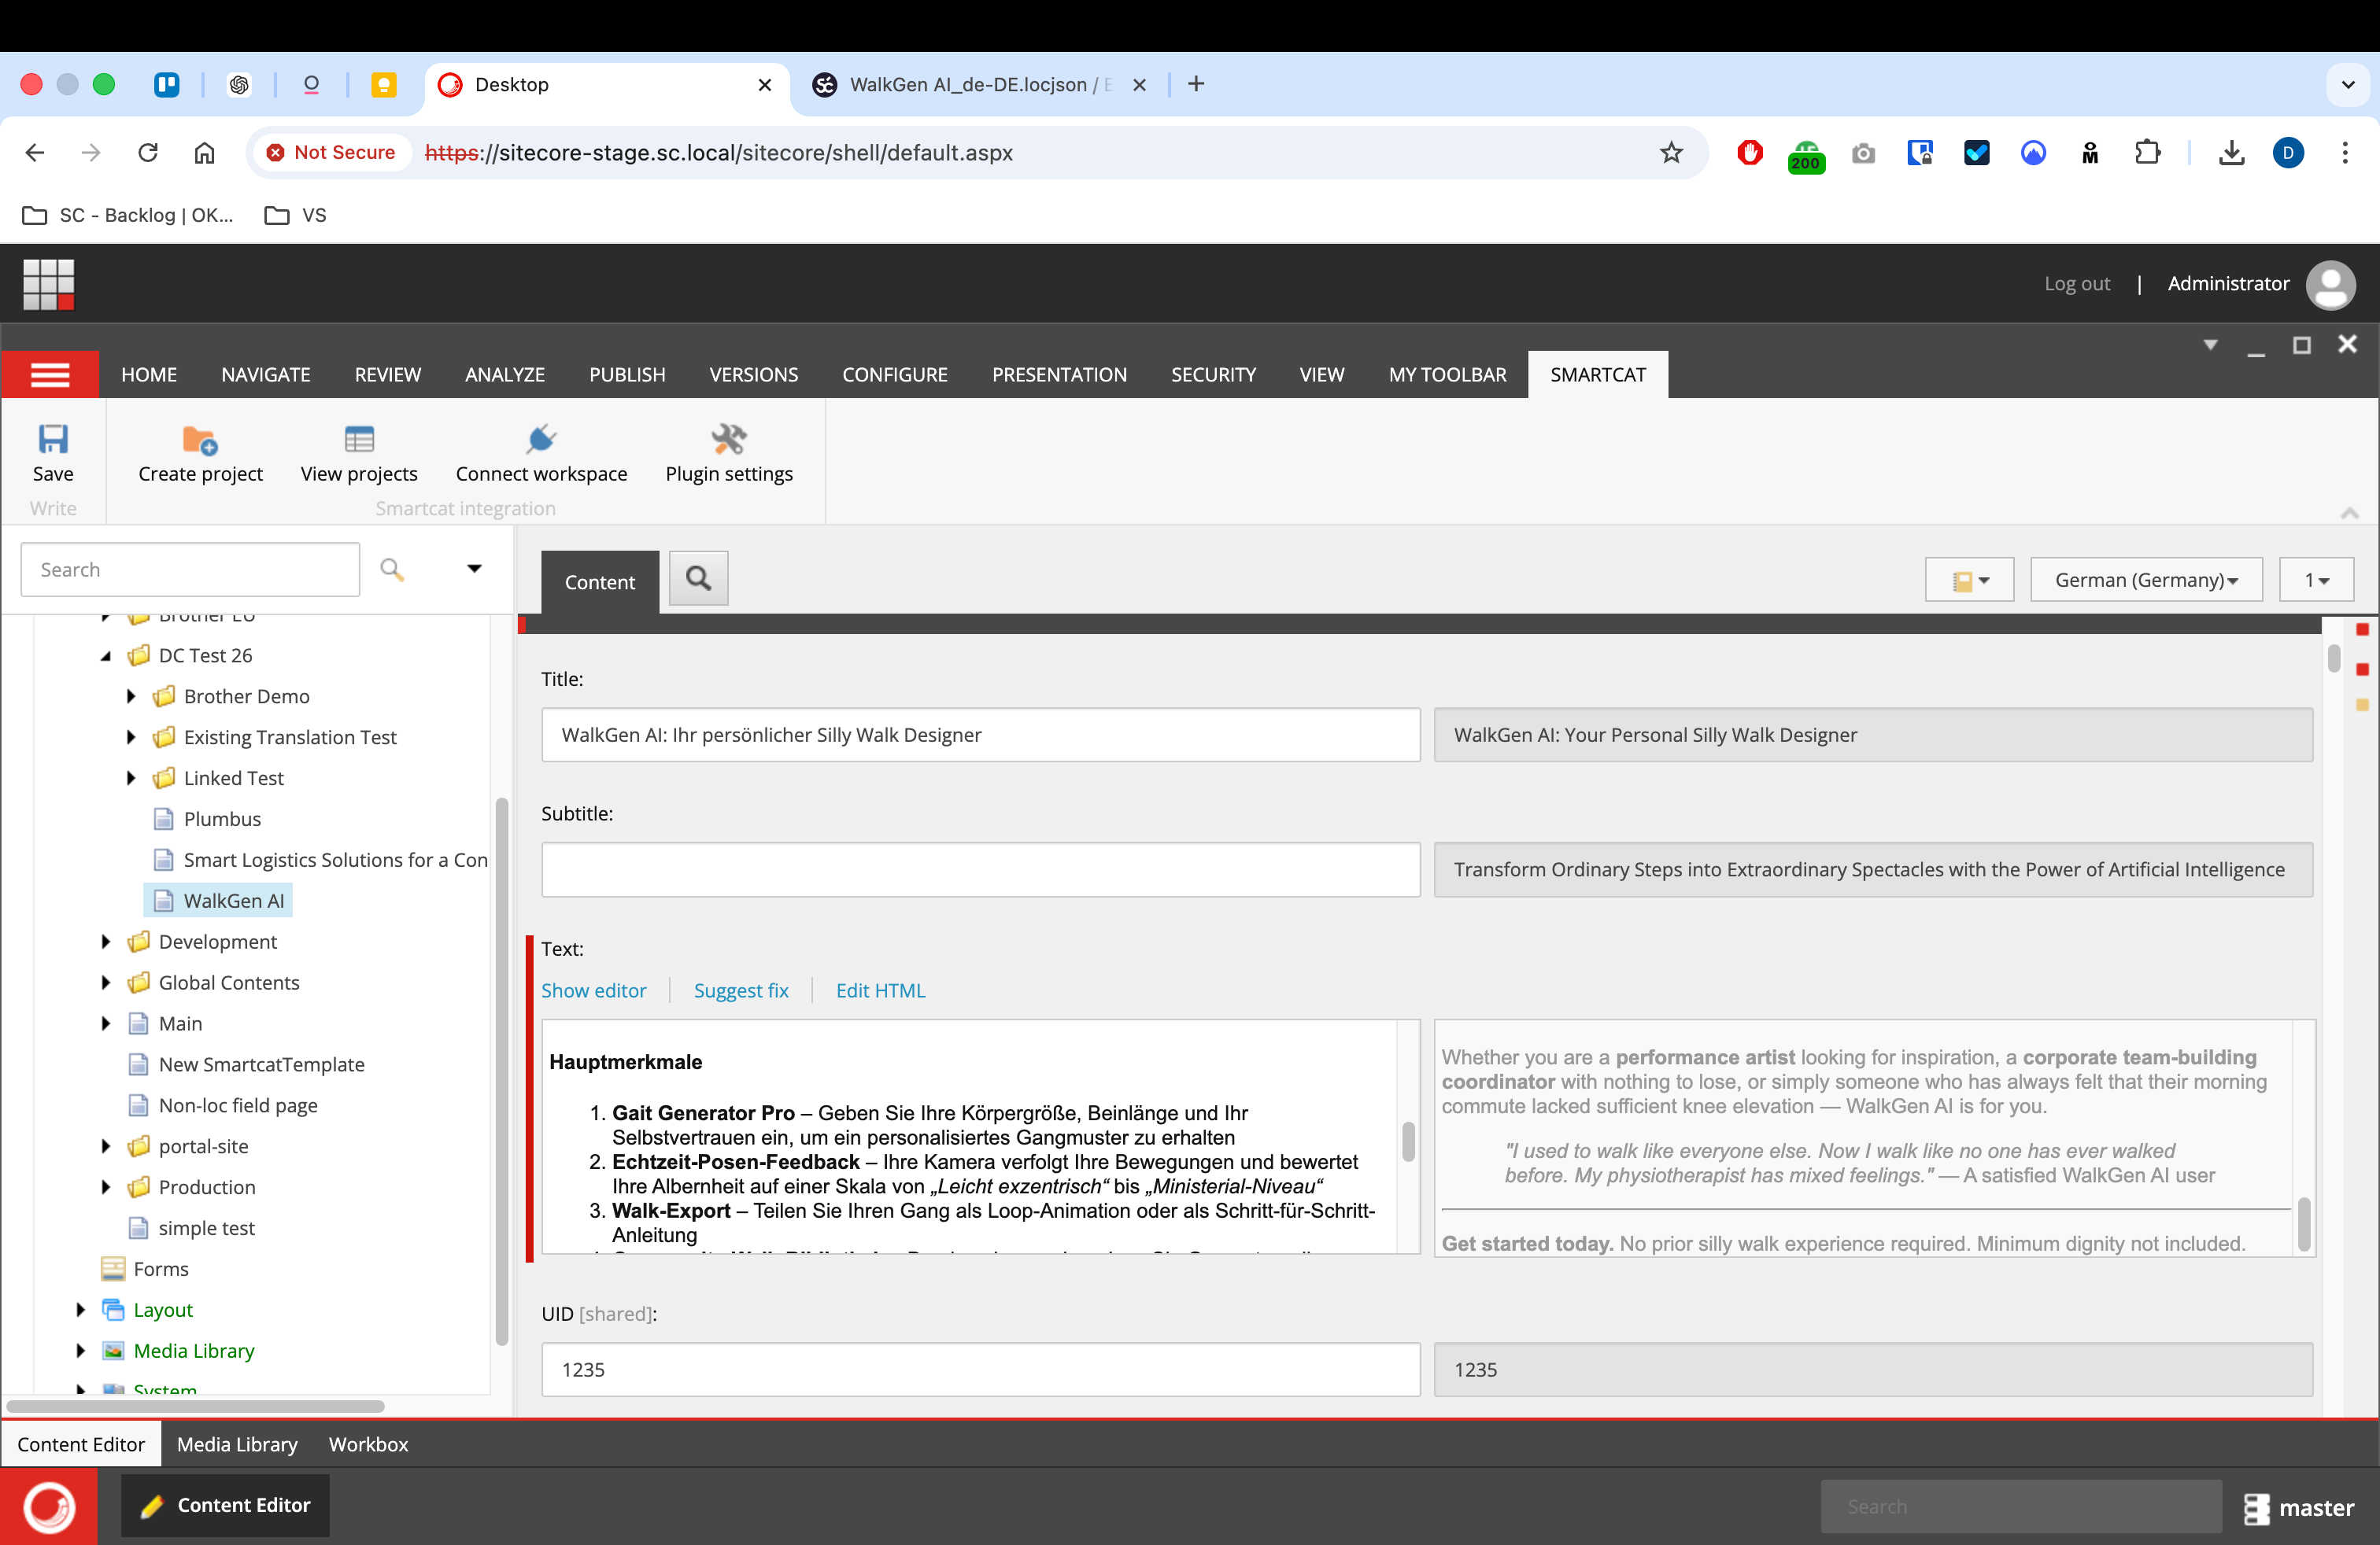The width and height of the screenshot is (2380, 1545).
Task: Expand the Linked Test folder
Action: tap(131, 779)
